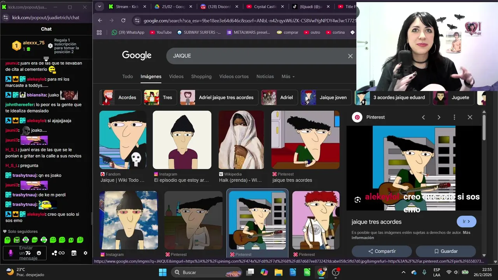View site information icon in address bar
The width and height of the screenshot is (498, 280).
(x=137, y=21)
